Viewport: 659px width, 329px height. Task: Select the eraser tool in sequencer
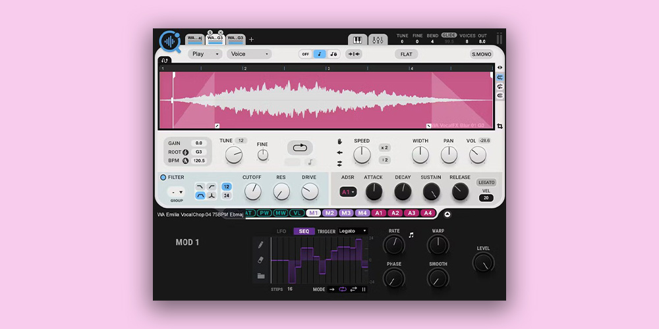click(x=261, y=260)
